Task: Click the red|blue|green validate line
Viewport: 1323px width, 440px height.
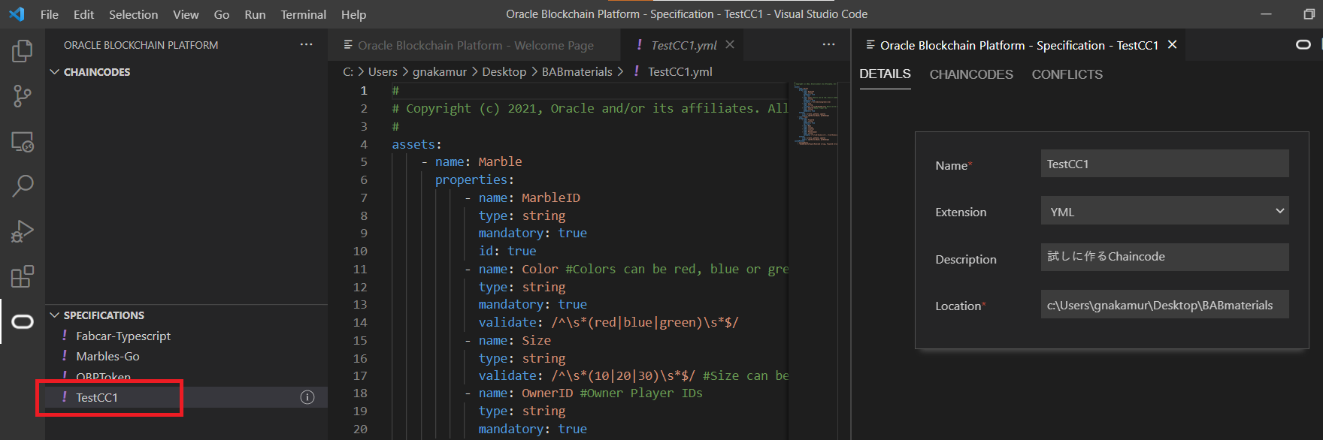Action: [x=609, y=322]
